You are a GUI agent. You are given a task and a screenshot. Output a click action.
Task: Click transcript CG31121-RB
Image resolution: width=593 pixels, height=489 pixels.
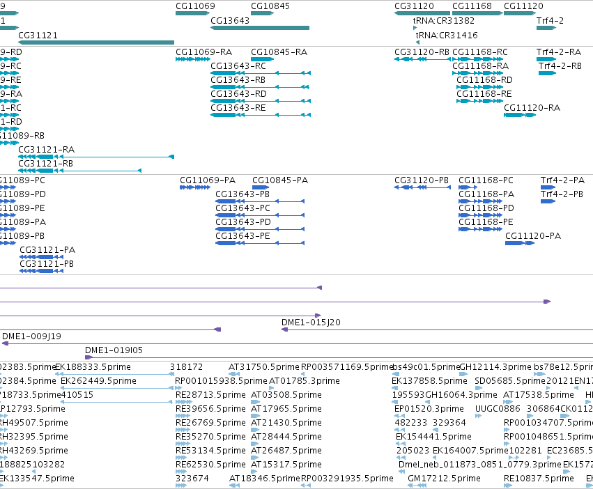tap(46, 164)
